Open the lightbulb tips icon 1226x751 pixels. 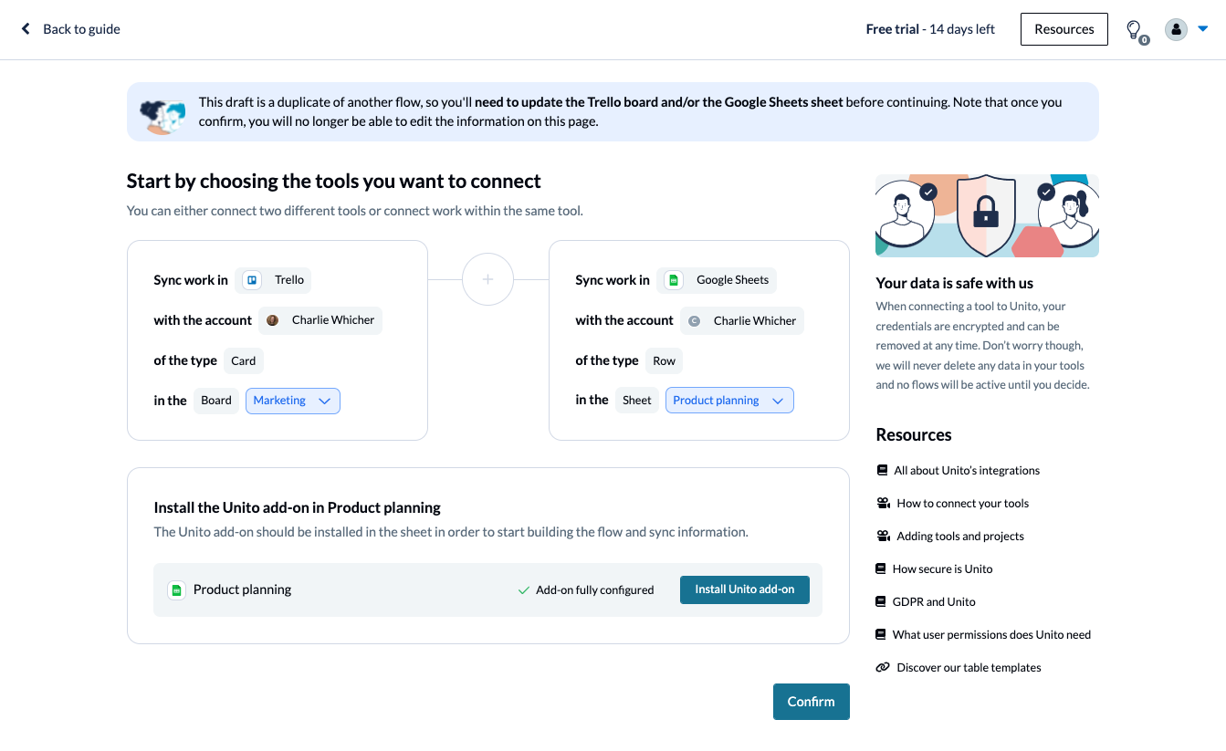click(1135, 30)
